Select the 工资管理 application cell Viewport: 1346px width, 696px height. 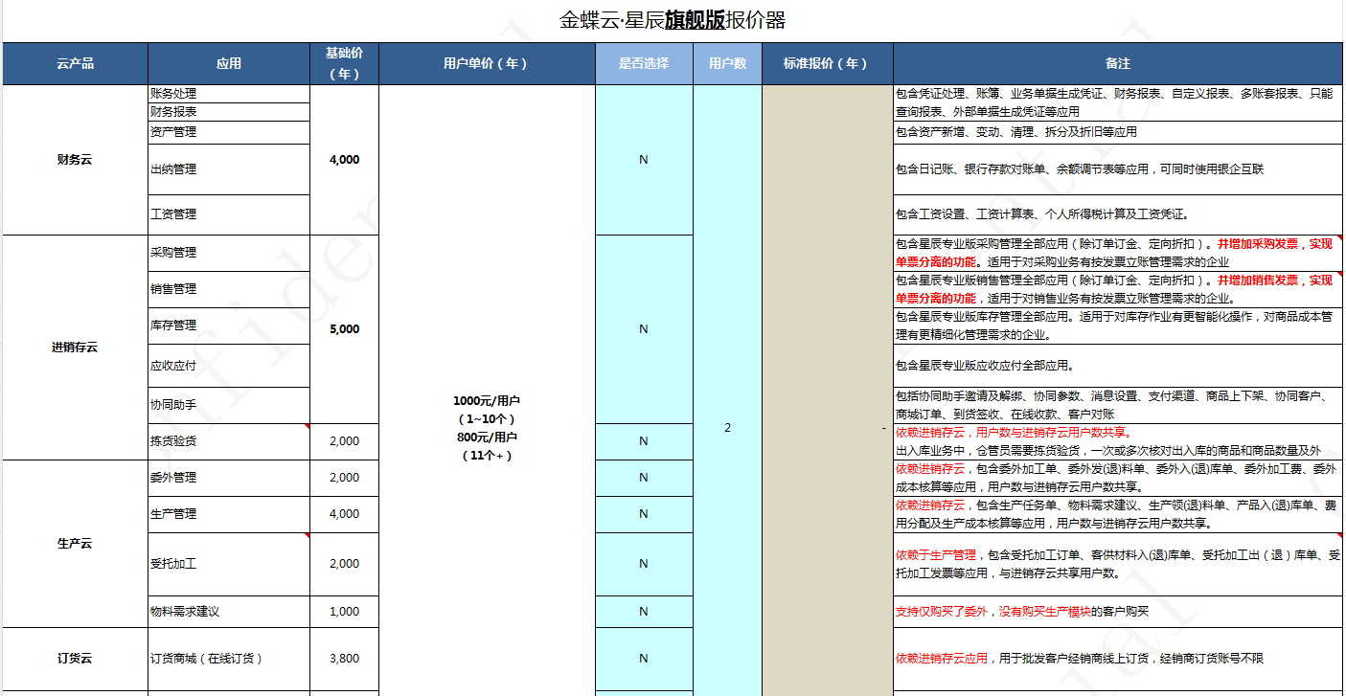(x=227, y=214)
